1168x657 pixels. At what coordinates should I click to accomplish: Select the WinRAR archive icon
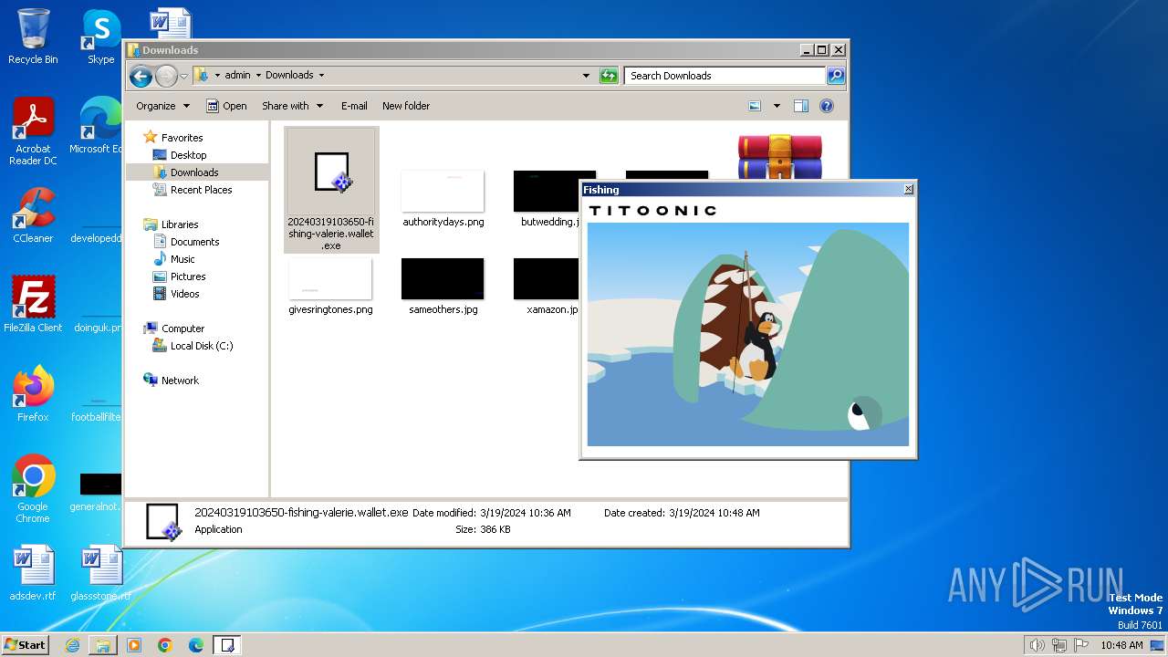(780, 157)
